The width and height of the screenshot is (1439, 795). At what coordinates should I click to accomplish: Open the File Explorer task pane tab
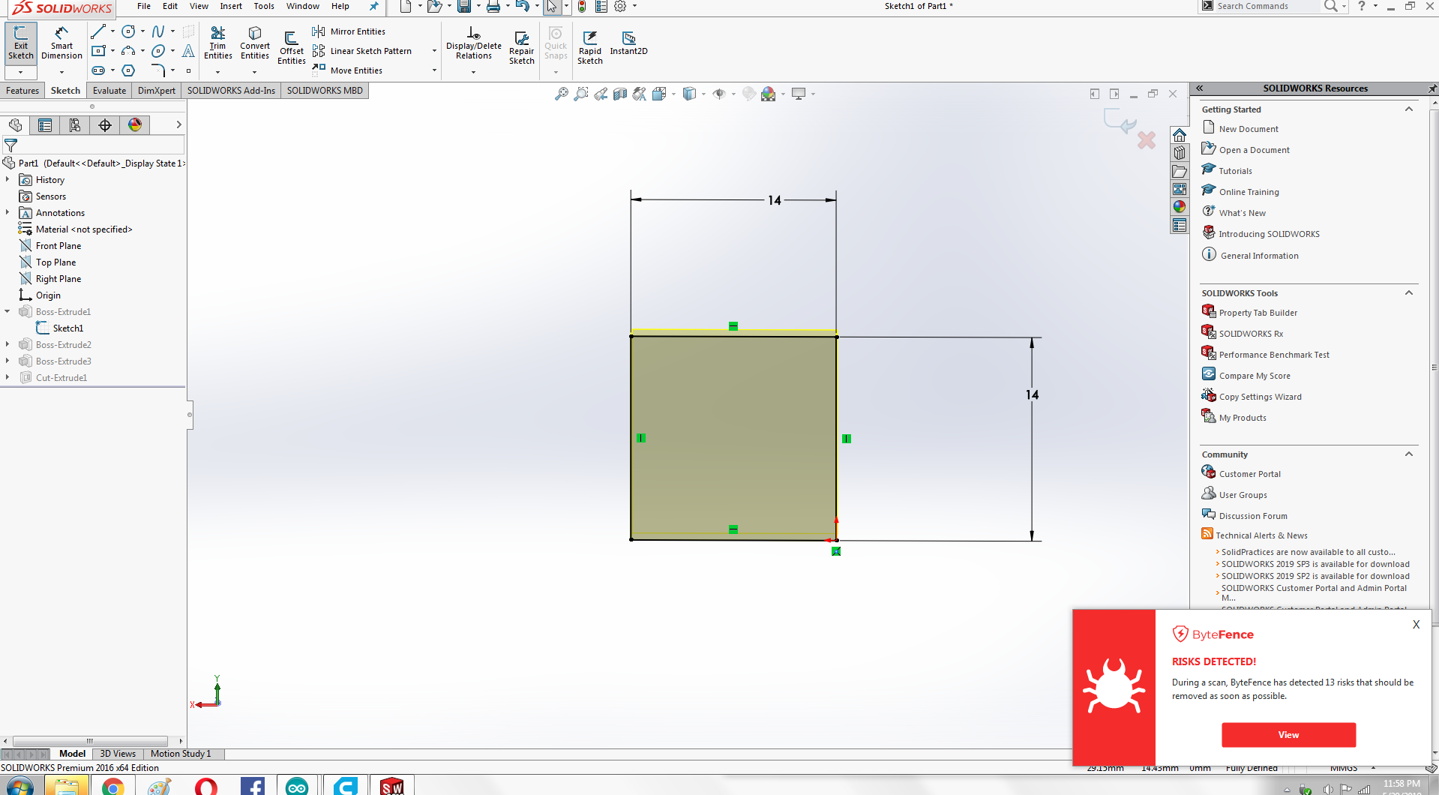click(1180, 171)
